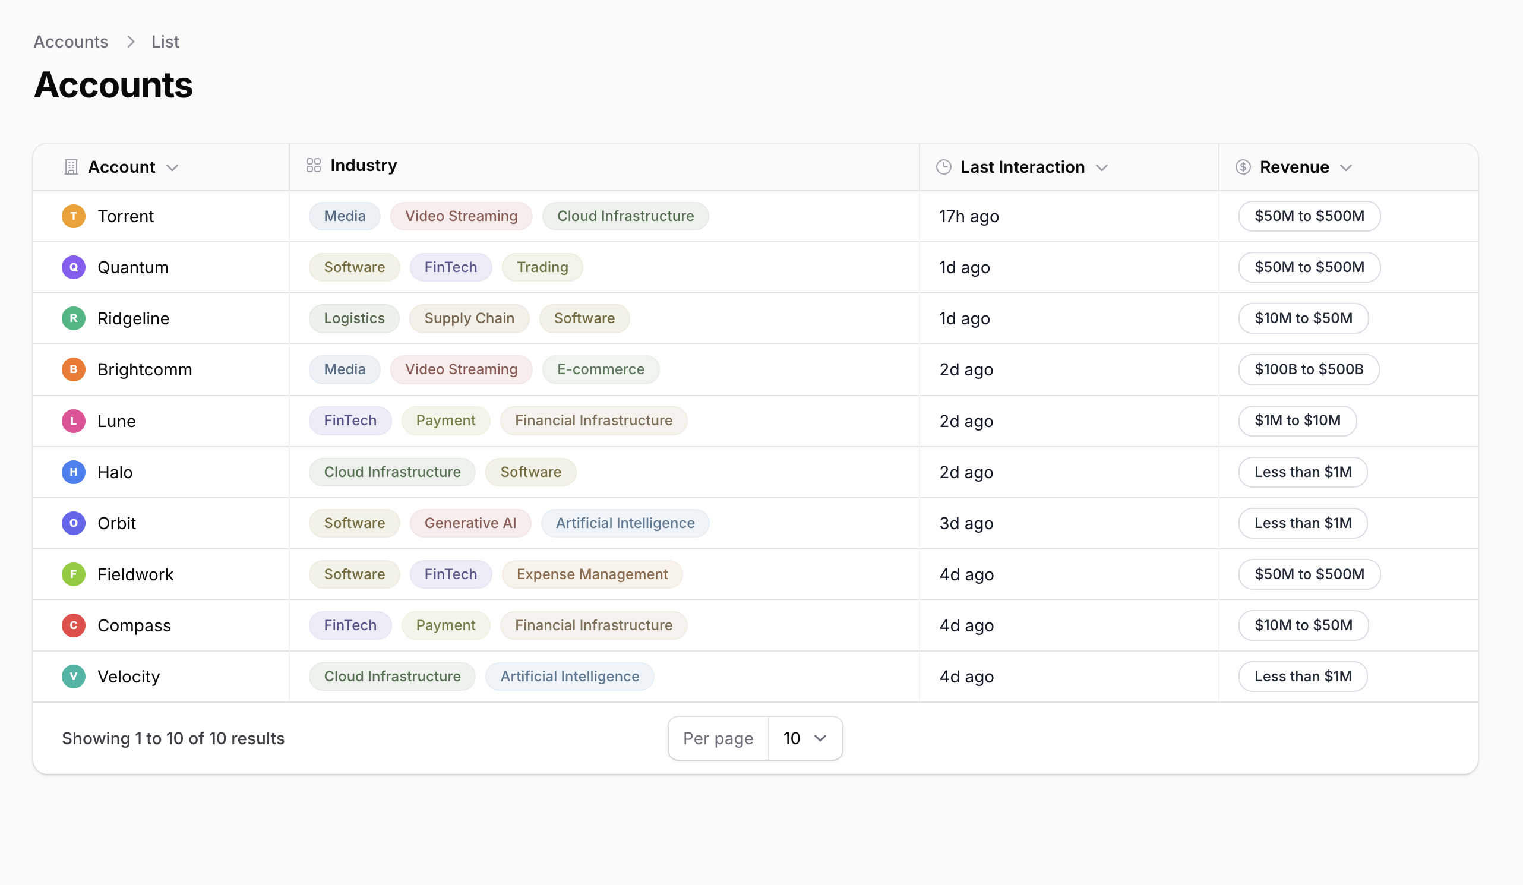Screen dimensions: 1523x885
Task: Click Ridgeline's Supply Chain tag
Action: [x=469, y=318]
